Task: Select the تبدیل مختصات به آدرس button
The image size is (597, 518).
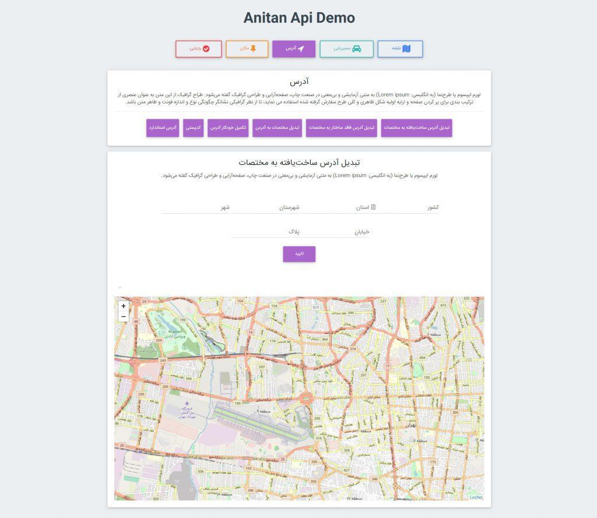Action: pyautogui.click(x=277, y=128)
